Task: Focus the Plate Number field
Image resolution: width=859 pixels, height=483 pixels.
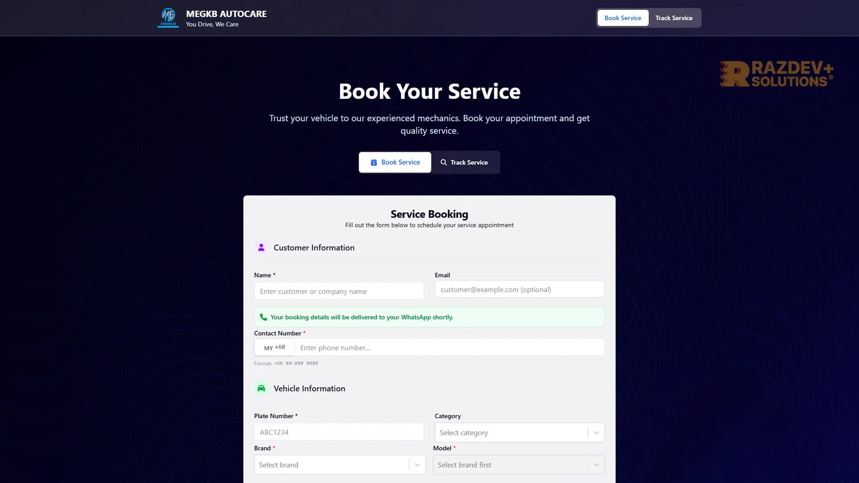Action: tap(339, 432)
